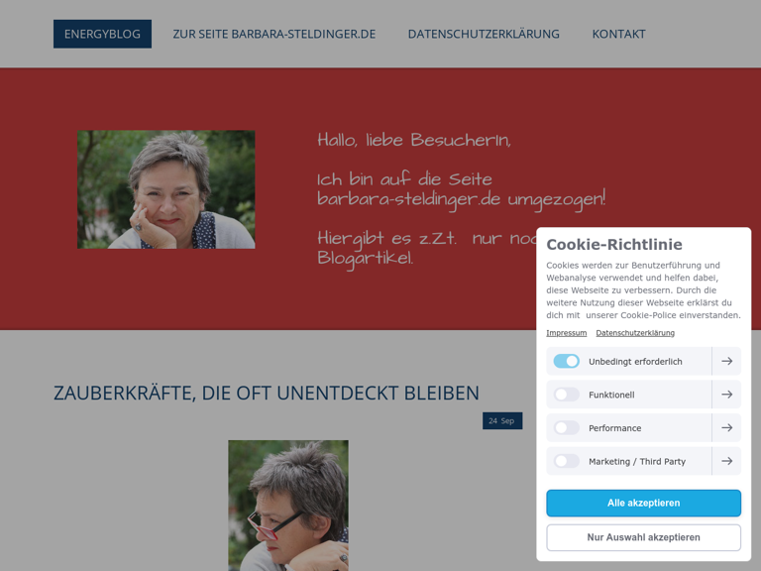761x571 pixels.
Task: Open article Zauberkräfte, die oft unentdeckt bleiben
Action: click(267, 393)
